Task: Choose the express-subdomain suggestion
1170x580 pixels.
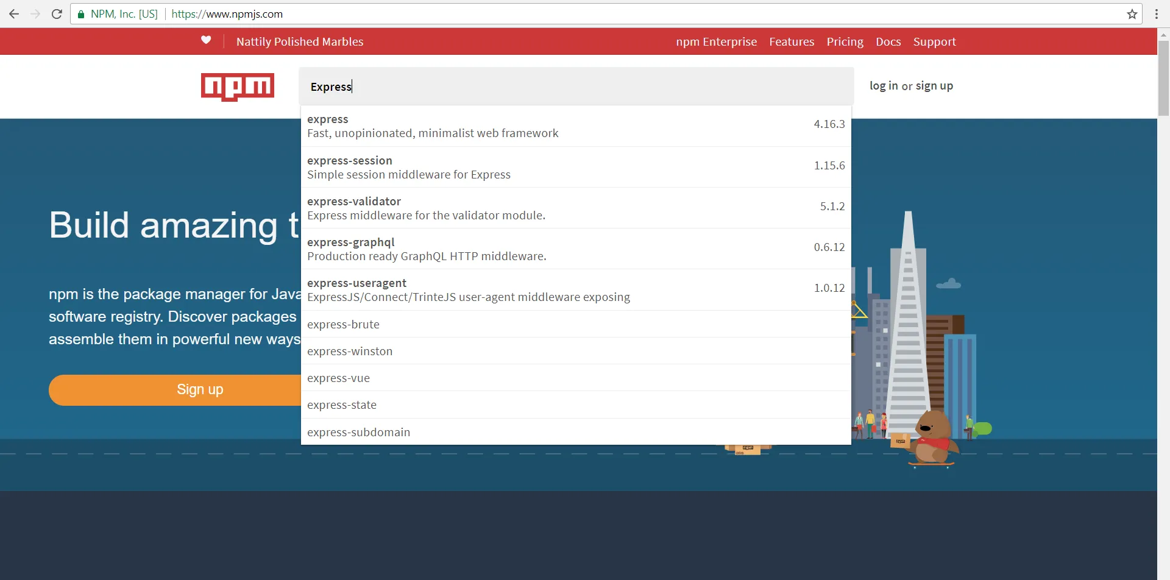Action: [x=576, y=432]
